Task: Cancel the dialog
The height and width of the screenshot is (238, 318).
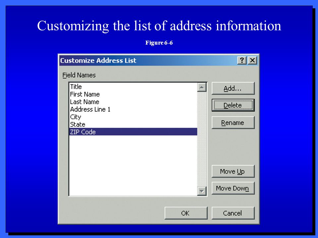Action: (233, 213)
